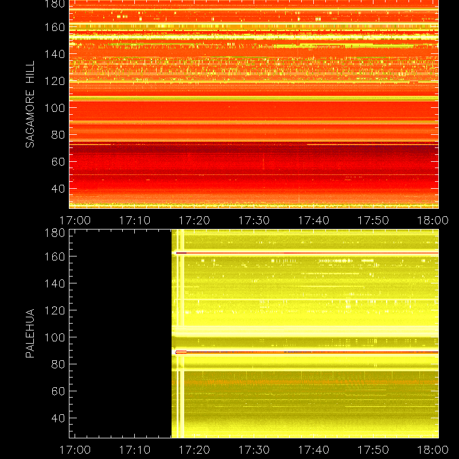459x459 pixels.
Task: Click the SAGAMORE HILL axis title
Action: pyautogui.click(x=30, y=104)
